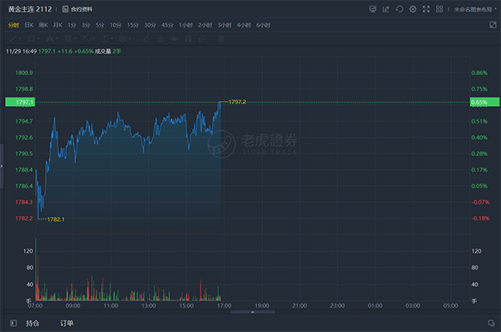501x332 pixels.
Task: Toggle drawing visibility eye icon
Action: click(x=175, y=39)
